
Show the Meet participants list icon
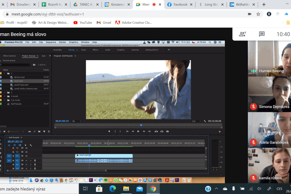pos(242,34)
